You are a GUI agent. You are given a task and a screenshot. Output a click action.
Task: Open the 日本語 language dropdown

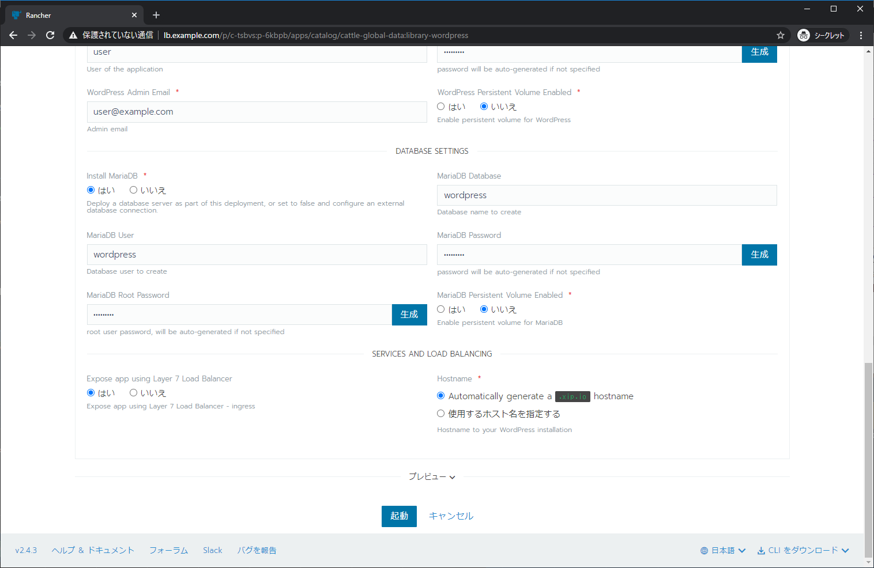tap(723, 550)
